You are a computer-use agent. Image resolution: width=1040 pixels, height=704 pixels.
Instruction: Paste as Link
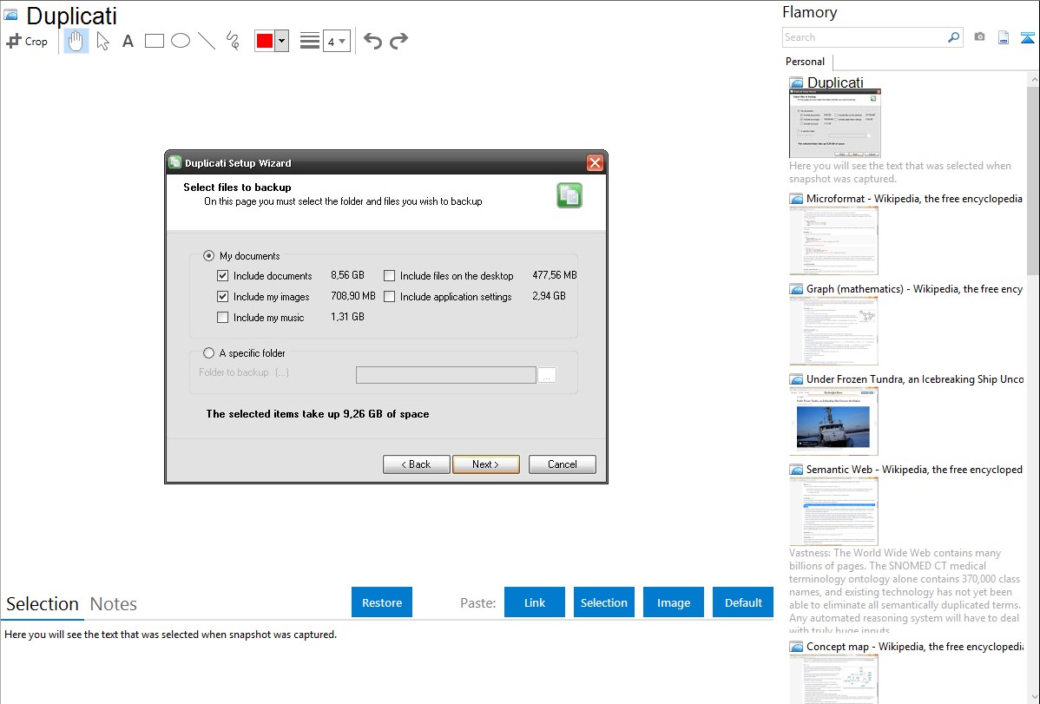tap(535, 602)
